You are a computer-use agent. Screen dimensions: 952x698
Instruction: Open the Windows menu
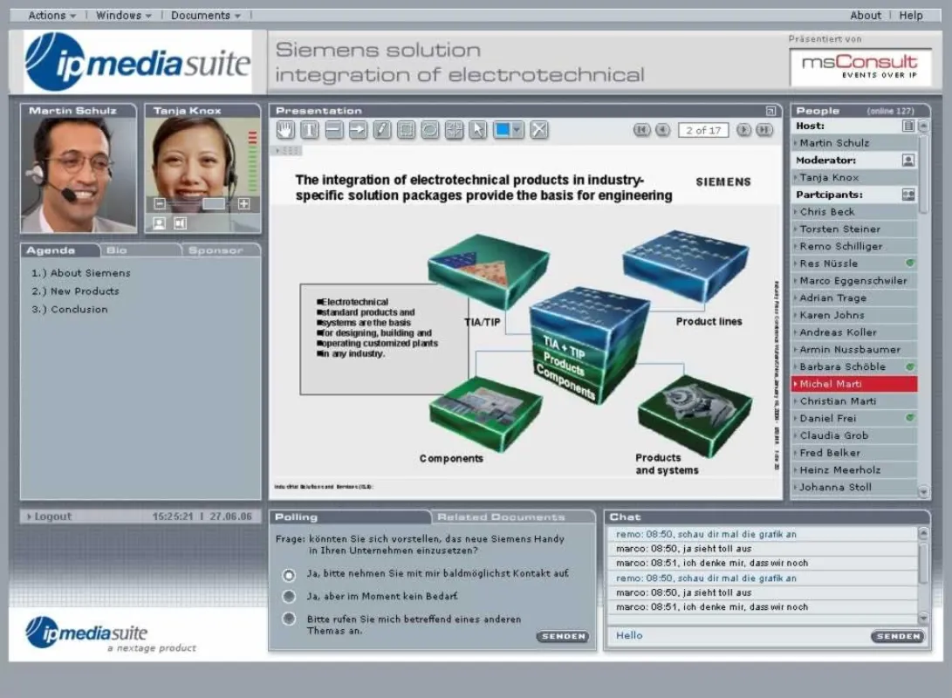(124, 15)
